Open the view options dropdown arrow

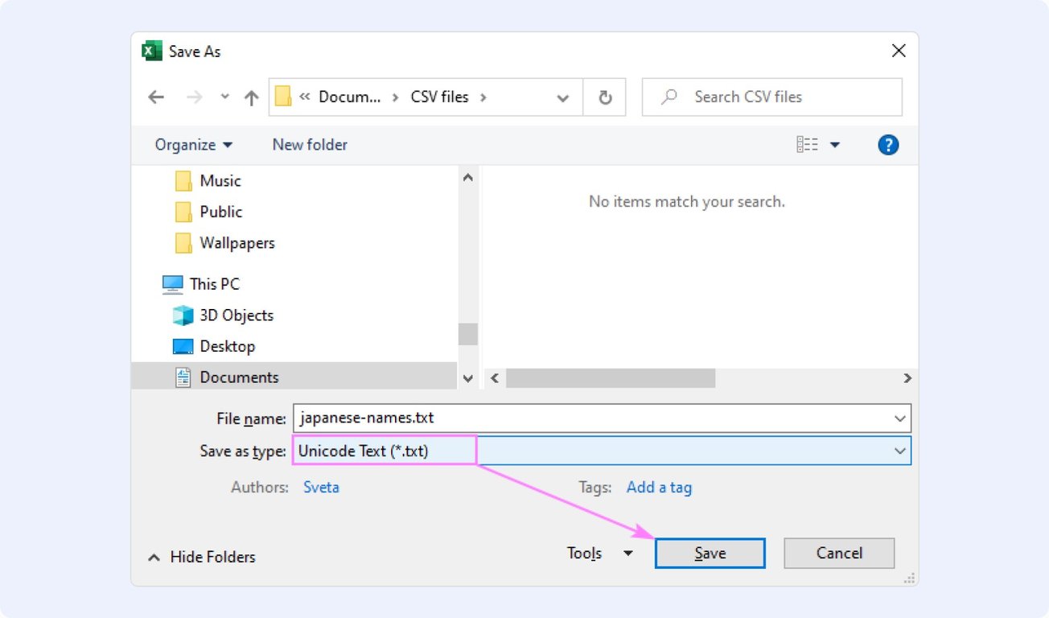click(834, 145)
